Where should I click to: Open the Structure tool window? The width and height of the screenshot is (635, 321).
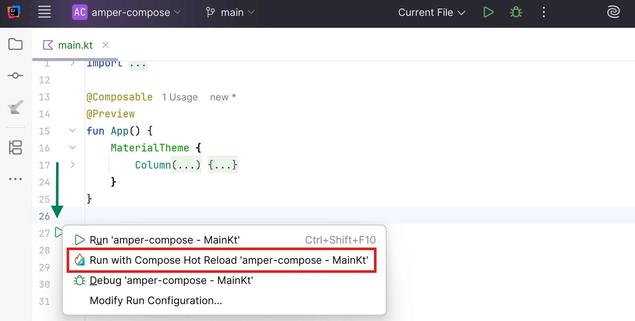click(x=15, y=147)
